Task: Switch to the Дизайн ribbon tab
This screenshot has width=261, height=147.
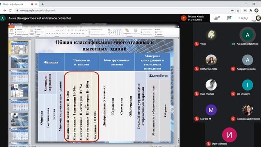Action: (x=33, y=27)
